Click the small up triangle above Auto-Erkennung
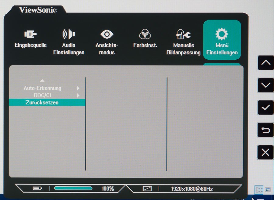 tap(42, 81)
